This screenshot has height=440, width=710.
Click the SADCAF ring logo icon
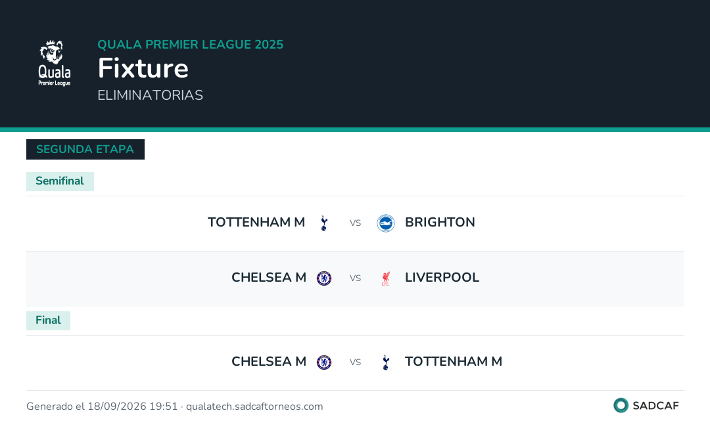pos(621,405)
